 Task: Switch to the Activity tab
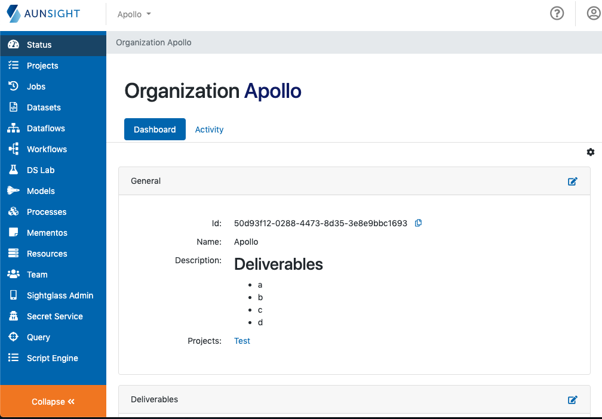tap(209, 130)
